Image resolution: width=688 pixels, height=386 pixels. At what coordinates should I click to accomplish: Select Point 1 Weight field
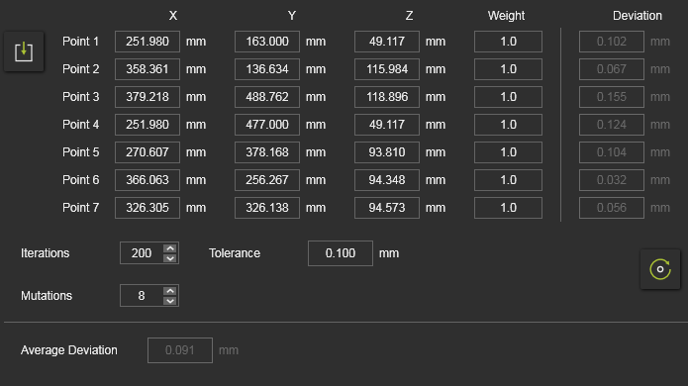[508, 42]
